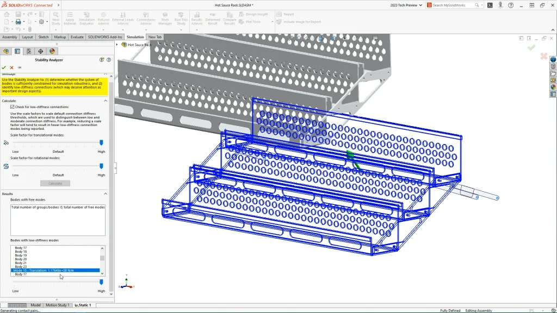Open the ConfigurationManager tab icon

[x=29, y=51]
